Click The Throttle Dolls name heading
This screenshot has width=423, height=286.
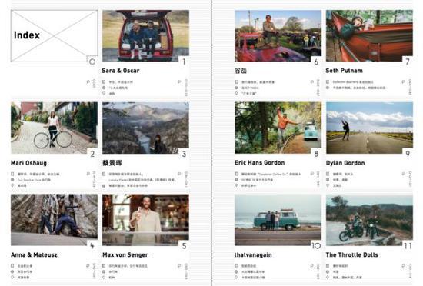pos(352,254)
